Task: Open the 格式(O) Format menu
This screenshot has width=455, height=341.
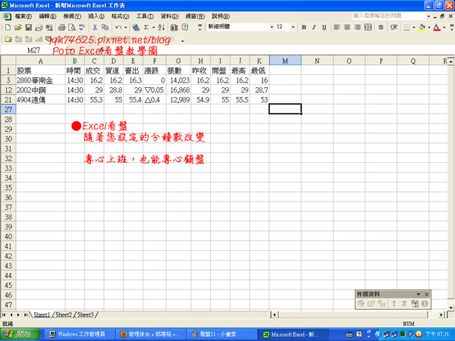Action: click(121, 16)
